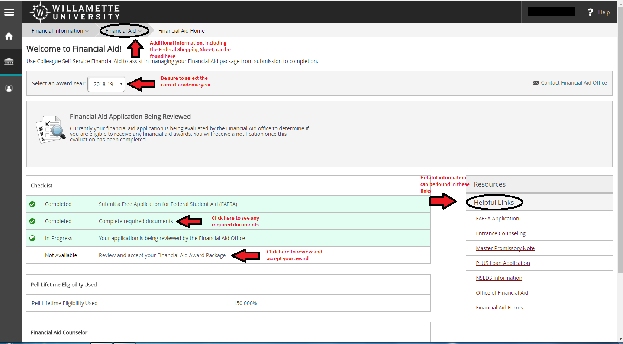Open the Financial Aid Forms link
623x344 pixels.
[499, 308]
